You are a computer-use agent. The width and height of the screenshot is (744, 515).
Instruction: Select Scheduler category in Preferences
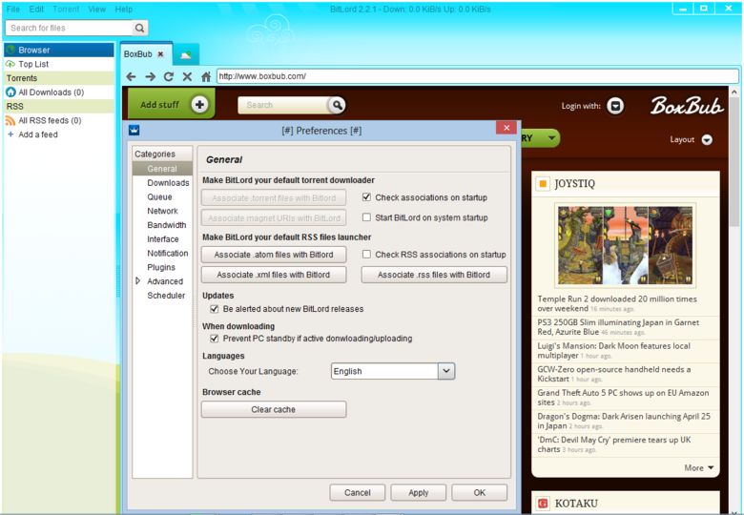click(x=166, y=296)
